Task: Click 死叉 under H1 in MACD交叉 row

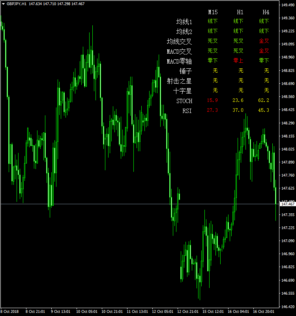Action: point(238,51)
